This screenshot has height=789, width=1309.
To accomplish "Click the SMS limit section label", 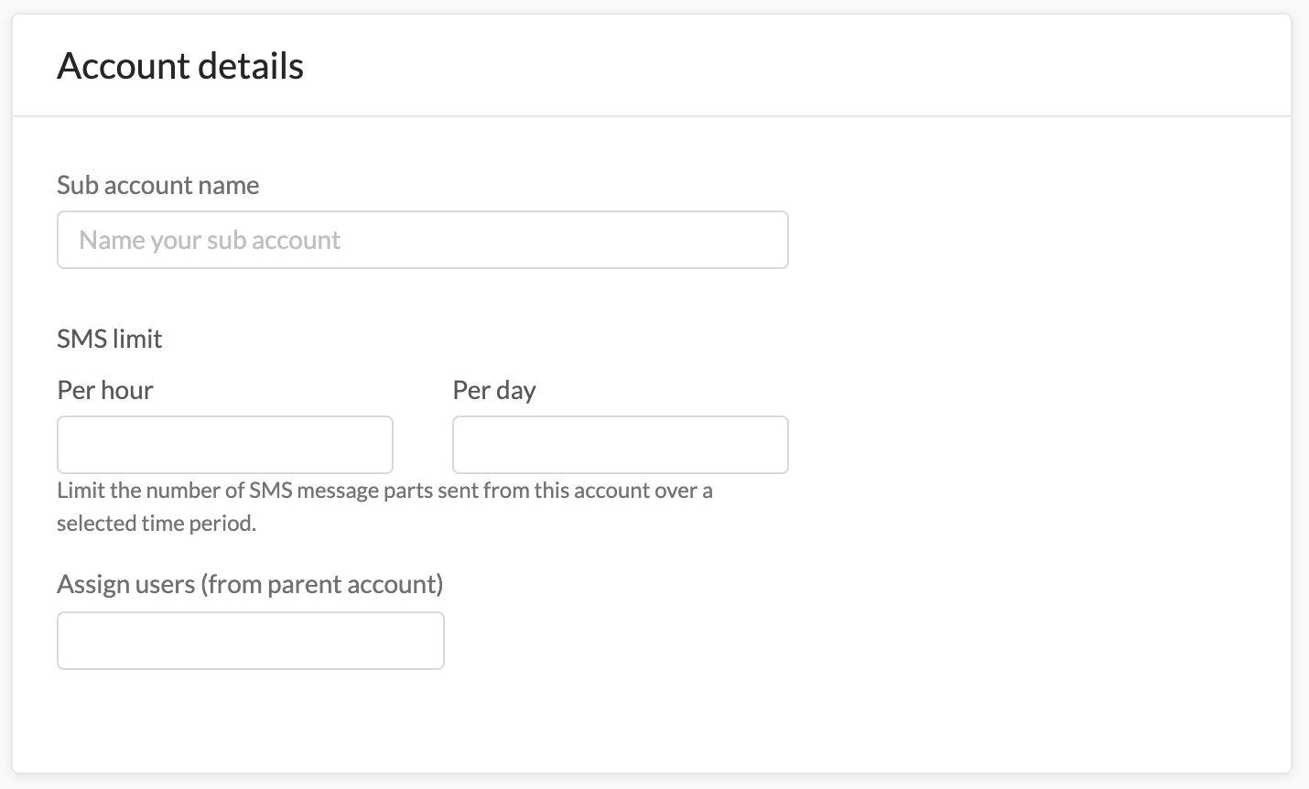I will (x=109, y=338).
